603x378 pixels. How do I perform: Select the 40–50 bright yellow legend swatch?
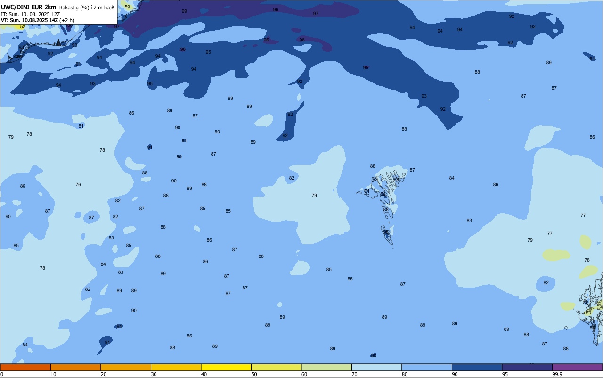click(x=226, y=367)
